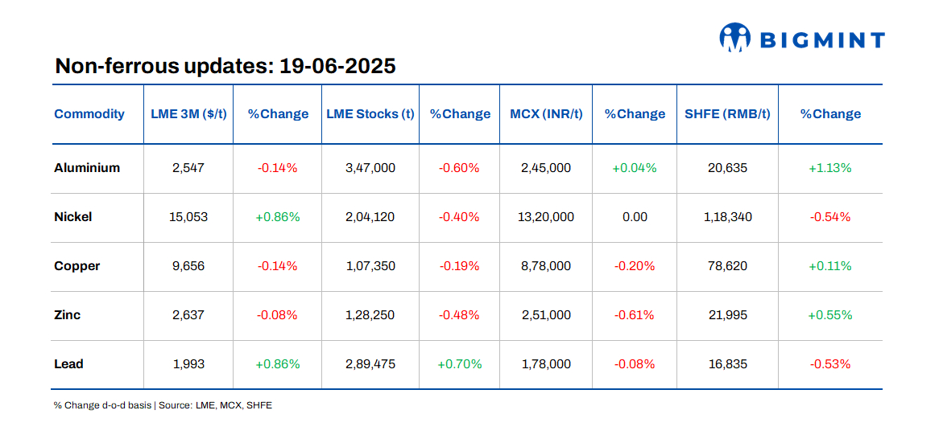Click the SHFE (RMB/t) column header

tap(727, 114)
